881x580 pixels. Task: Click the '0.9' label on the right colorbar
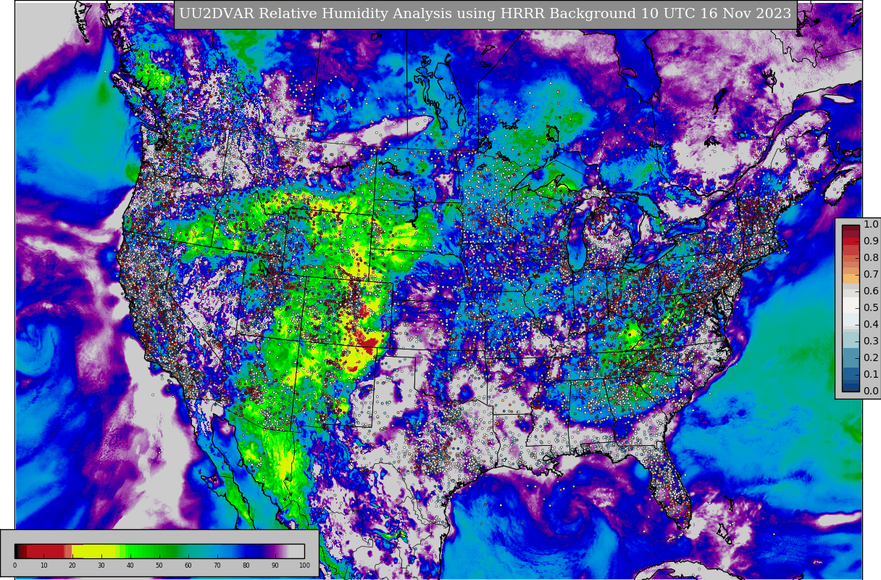pos(871,241)
